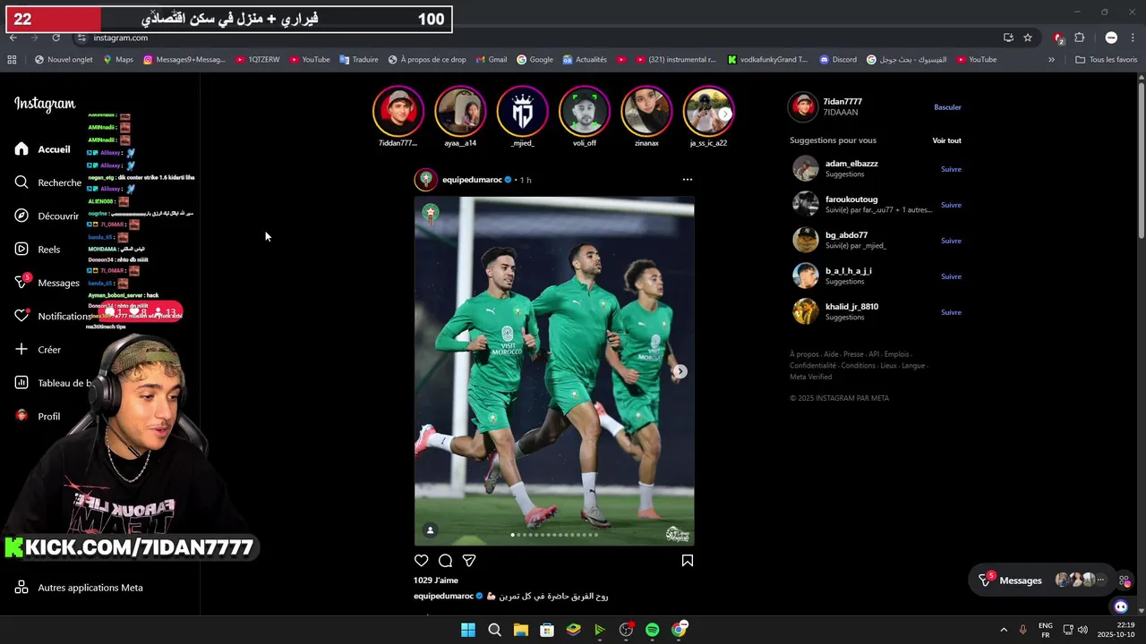This screenshot has height=644, width=1146.
Task: Open the Maps bookmark
Action: click(117, 60)
